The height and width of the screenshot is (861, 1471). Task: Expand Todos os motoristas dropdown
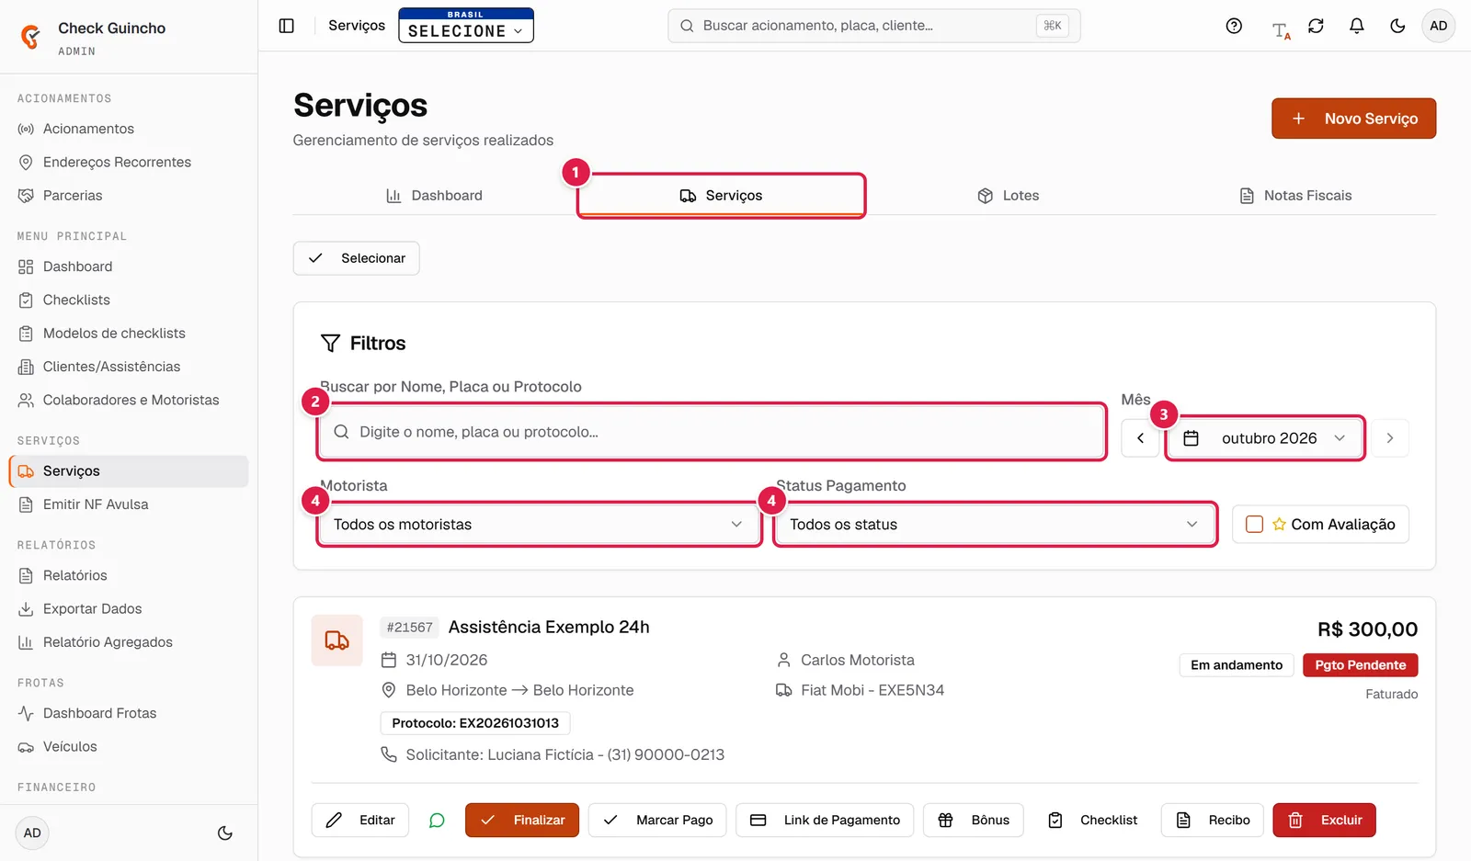pos(539,524)
